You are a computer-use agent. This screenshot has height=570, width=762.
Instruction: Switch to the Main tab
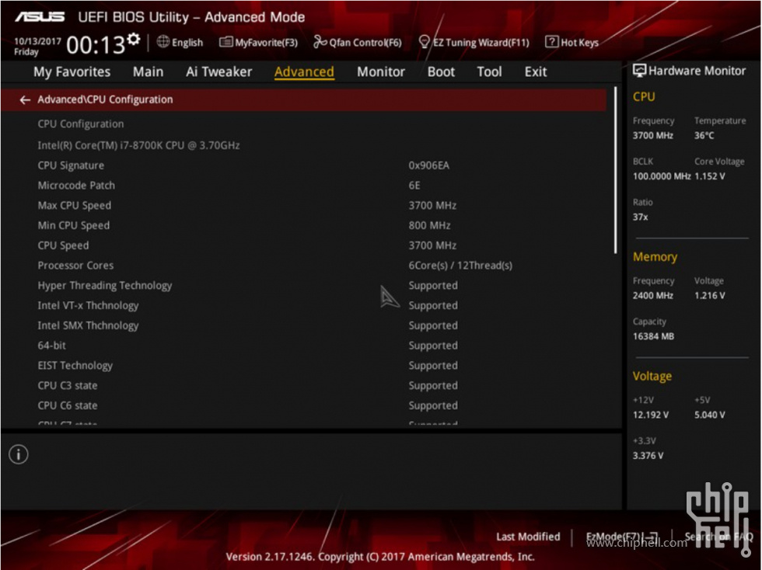[149, 72]
